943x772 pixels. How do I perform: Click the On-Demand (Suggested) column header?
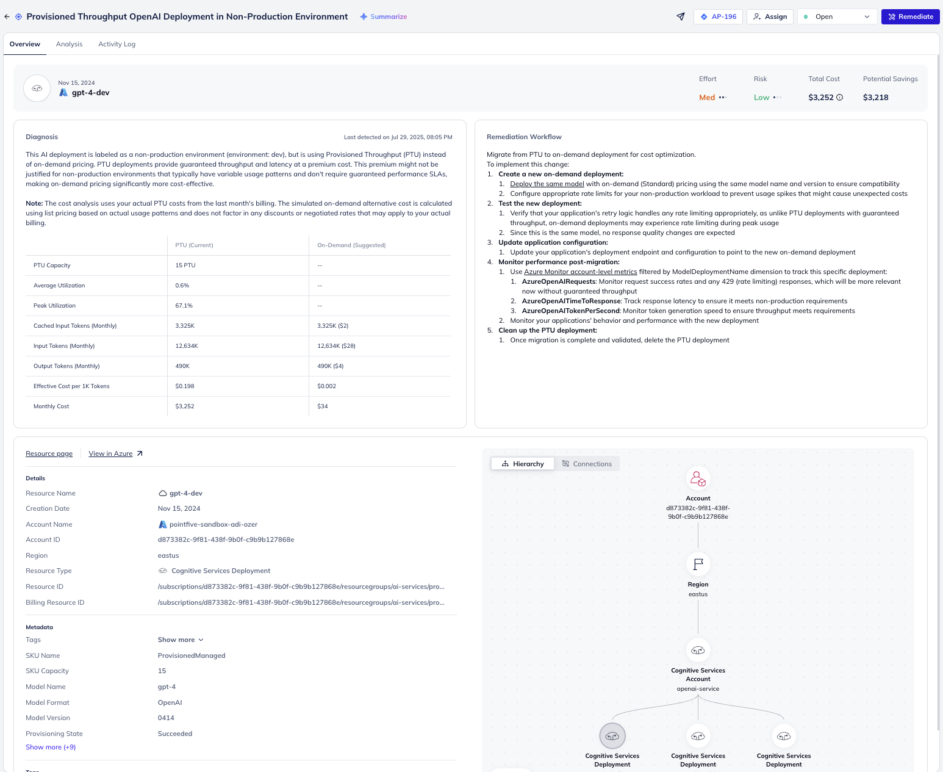351,245
